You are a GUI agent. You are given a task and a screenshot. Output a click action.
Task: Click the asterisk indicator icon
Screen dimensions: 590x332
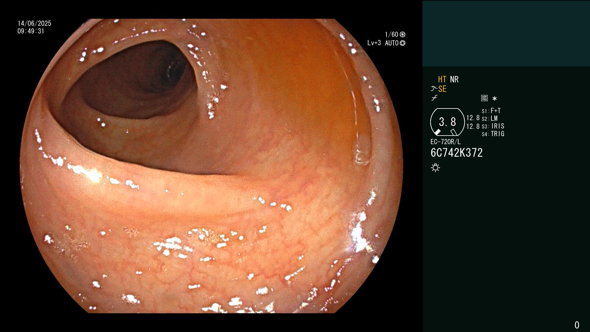[x=494, y=98]
